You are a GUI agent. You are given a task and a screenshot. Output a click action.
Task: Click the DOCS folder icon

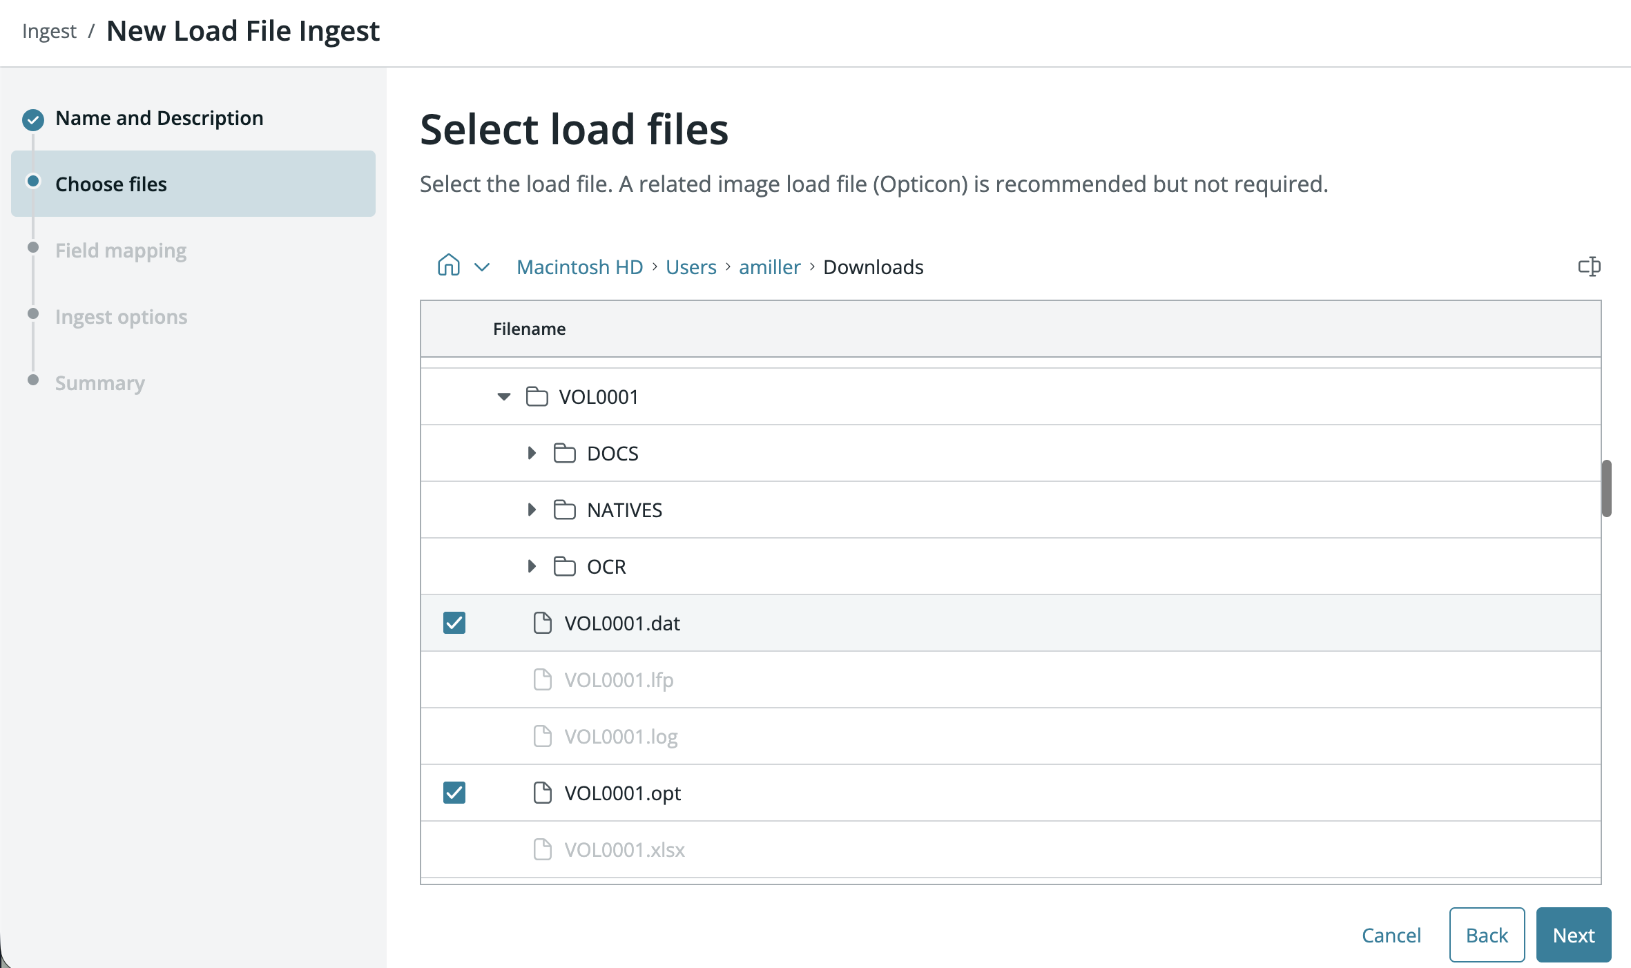tap(564, 453)
